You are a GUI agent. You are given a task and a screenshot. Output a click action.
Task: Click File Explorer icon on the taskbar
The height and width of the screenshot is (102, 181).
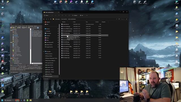coord(31,100)
